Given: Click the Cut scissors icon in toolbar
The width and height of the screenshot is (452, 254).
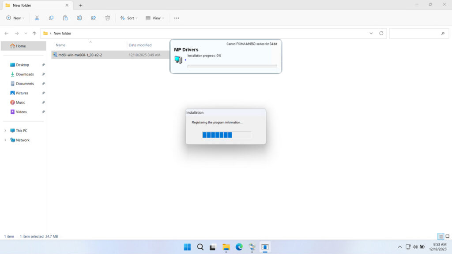Looking at the screenshot, I should tap(37, 18).
